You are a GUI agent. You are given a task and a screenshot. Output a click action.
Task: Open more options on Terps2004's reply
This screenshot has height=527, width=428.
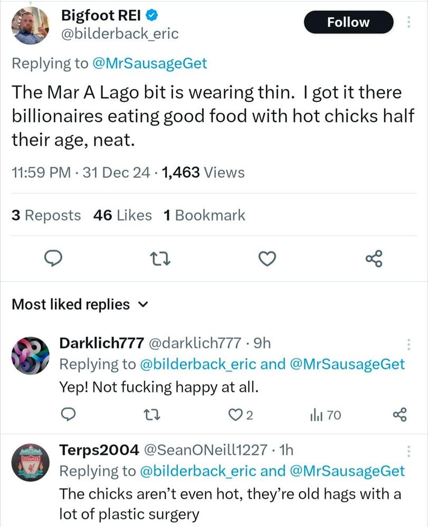coord(408,451)
